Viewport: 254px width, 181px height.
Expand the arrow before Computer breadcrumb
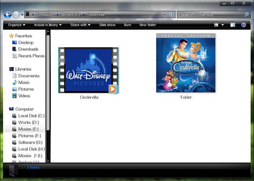click(x=33, y=15)
